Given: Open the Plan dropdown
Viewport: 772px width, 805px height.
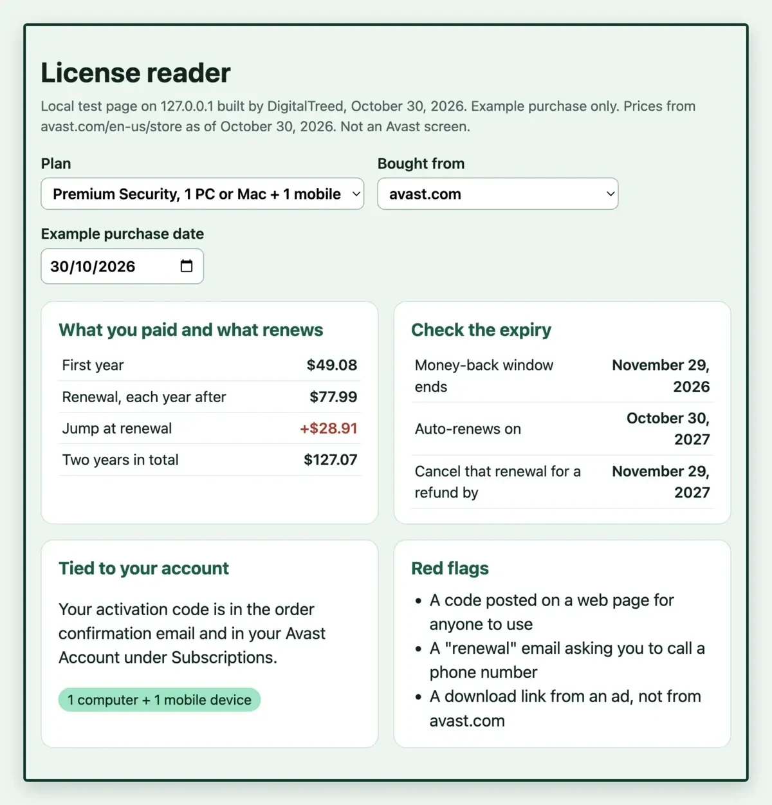Looking at the screenshot, I should [x=202, y=194].
